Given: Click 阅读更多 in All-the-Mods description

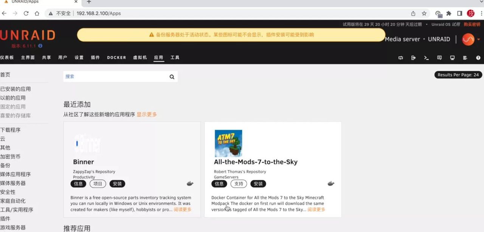Looking at the screenshot, I should (x=316, y=209).
